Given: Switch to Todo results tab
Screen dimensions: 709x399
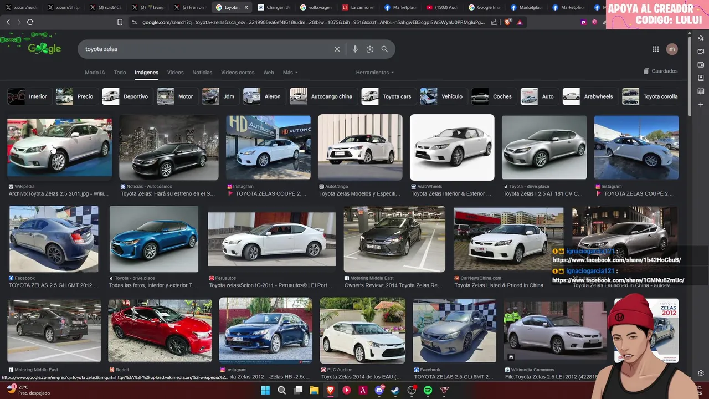Looking at the screenshot, I should pos(120,73).
